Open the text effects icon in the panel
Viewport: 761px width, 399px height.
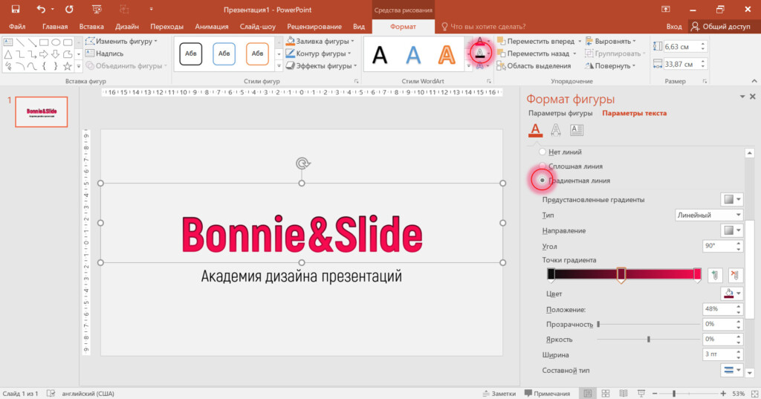[x=556, y=131]
